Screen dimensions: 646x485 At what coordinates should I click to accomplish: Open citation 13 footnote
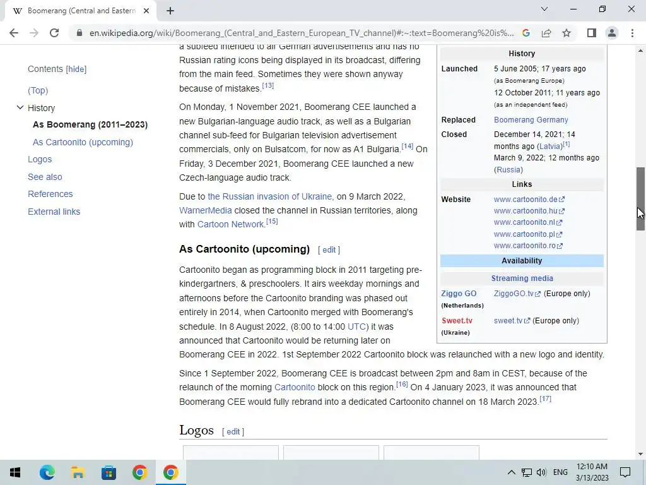tap(267, 85)
